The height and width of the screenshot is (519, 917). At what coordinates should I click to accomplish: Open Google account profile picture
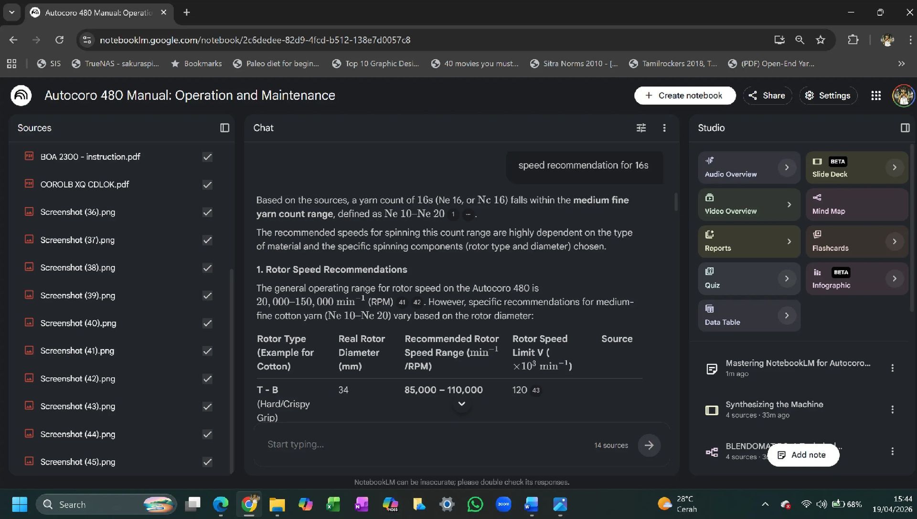(903, 95)
